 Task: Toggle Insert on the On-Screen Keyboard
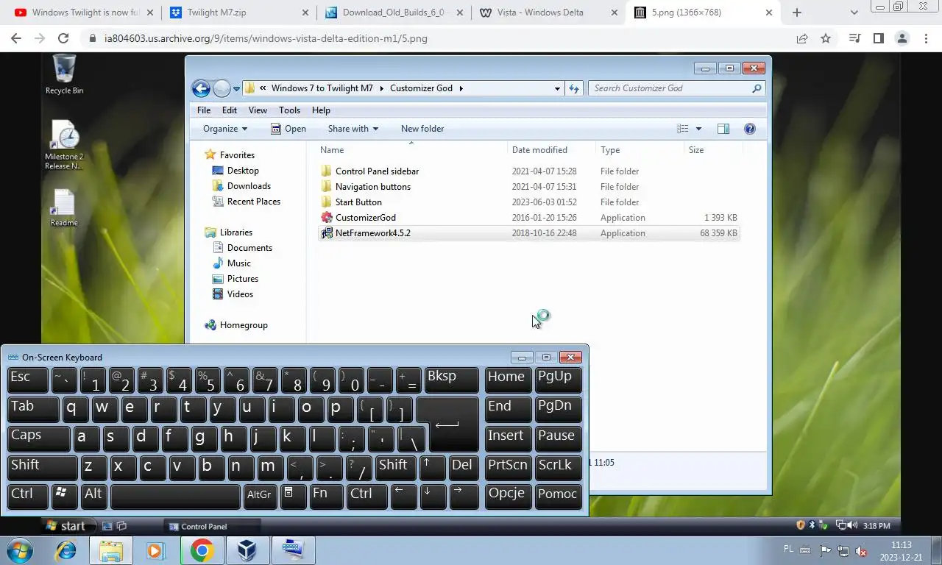point(509,438)
